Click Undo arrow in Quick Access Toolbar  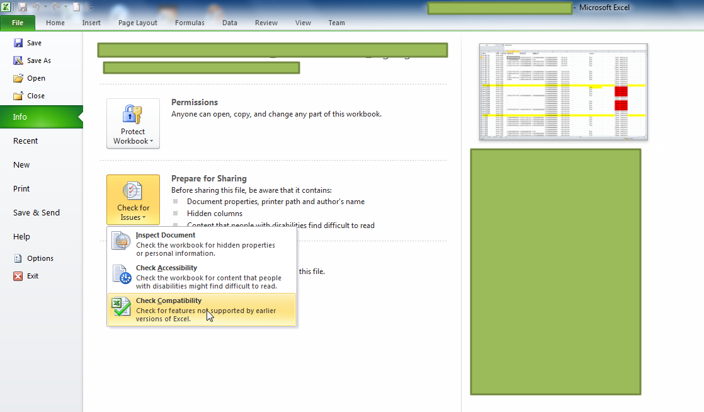coord(37,7)
